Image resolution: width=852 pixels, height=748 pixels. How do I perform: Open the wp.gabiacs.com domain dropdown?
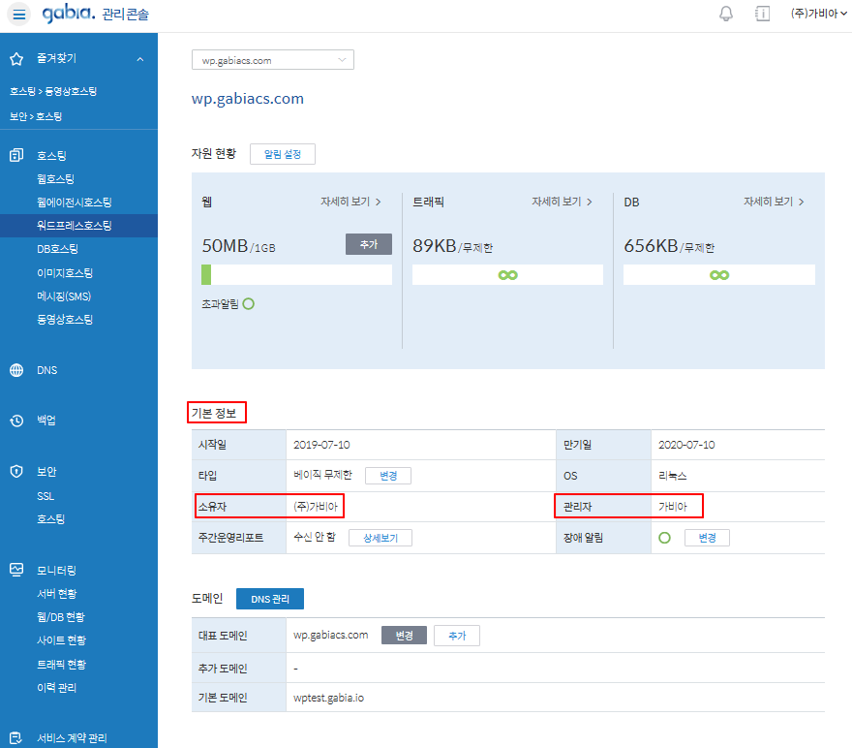click(273, 60)
